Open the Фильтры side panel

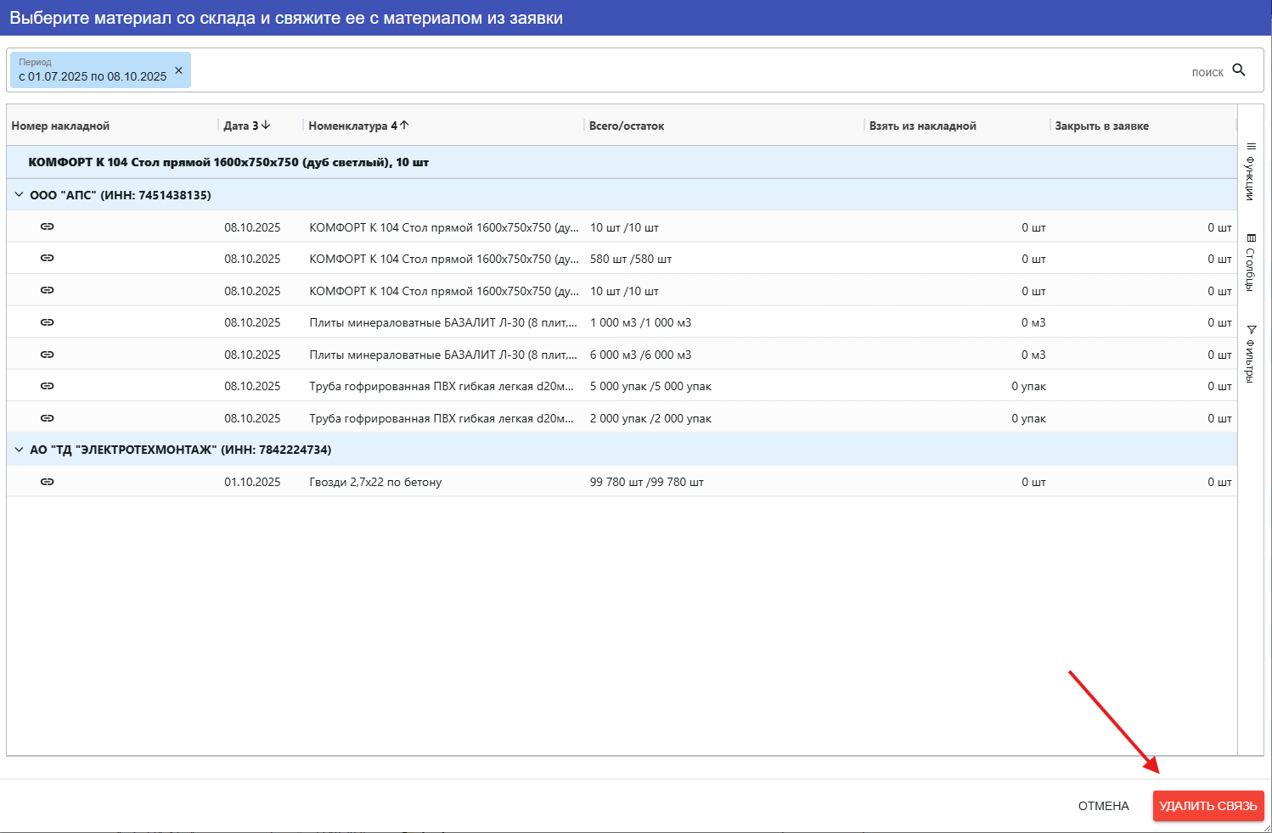(1251, 355)
